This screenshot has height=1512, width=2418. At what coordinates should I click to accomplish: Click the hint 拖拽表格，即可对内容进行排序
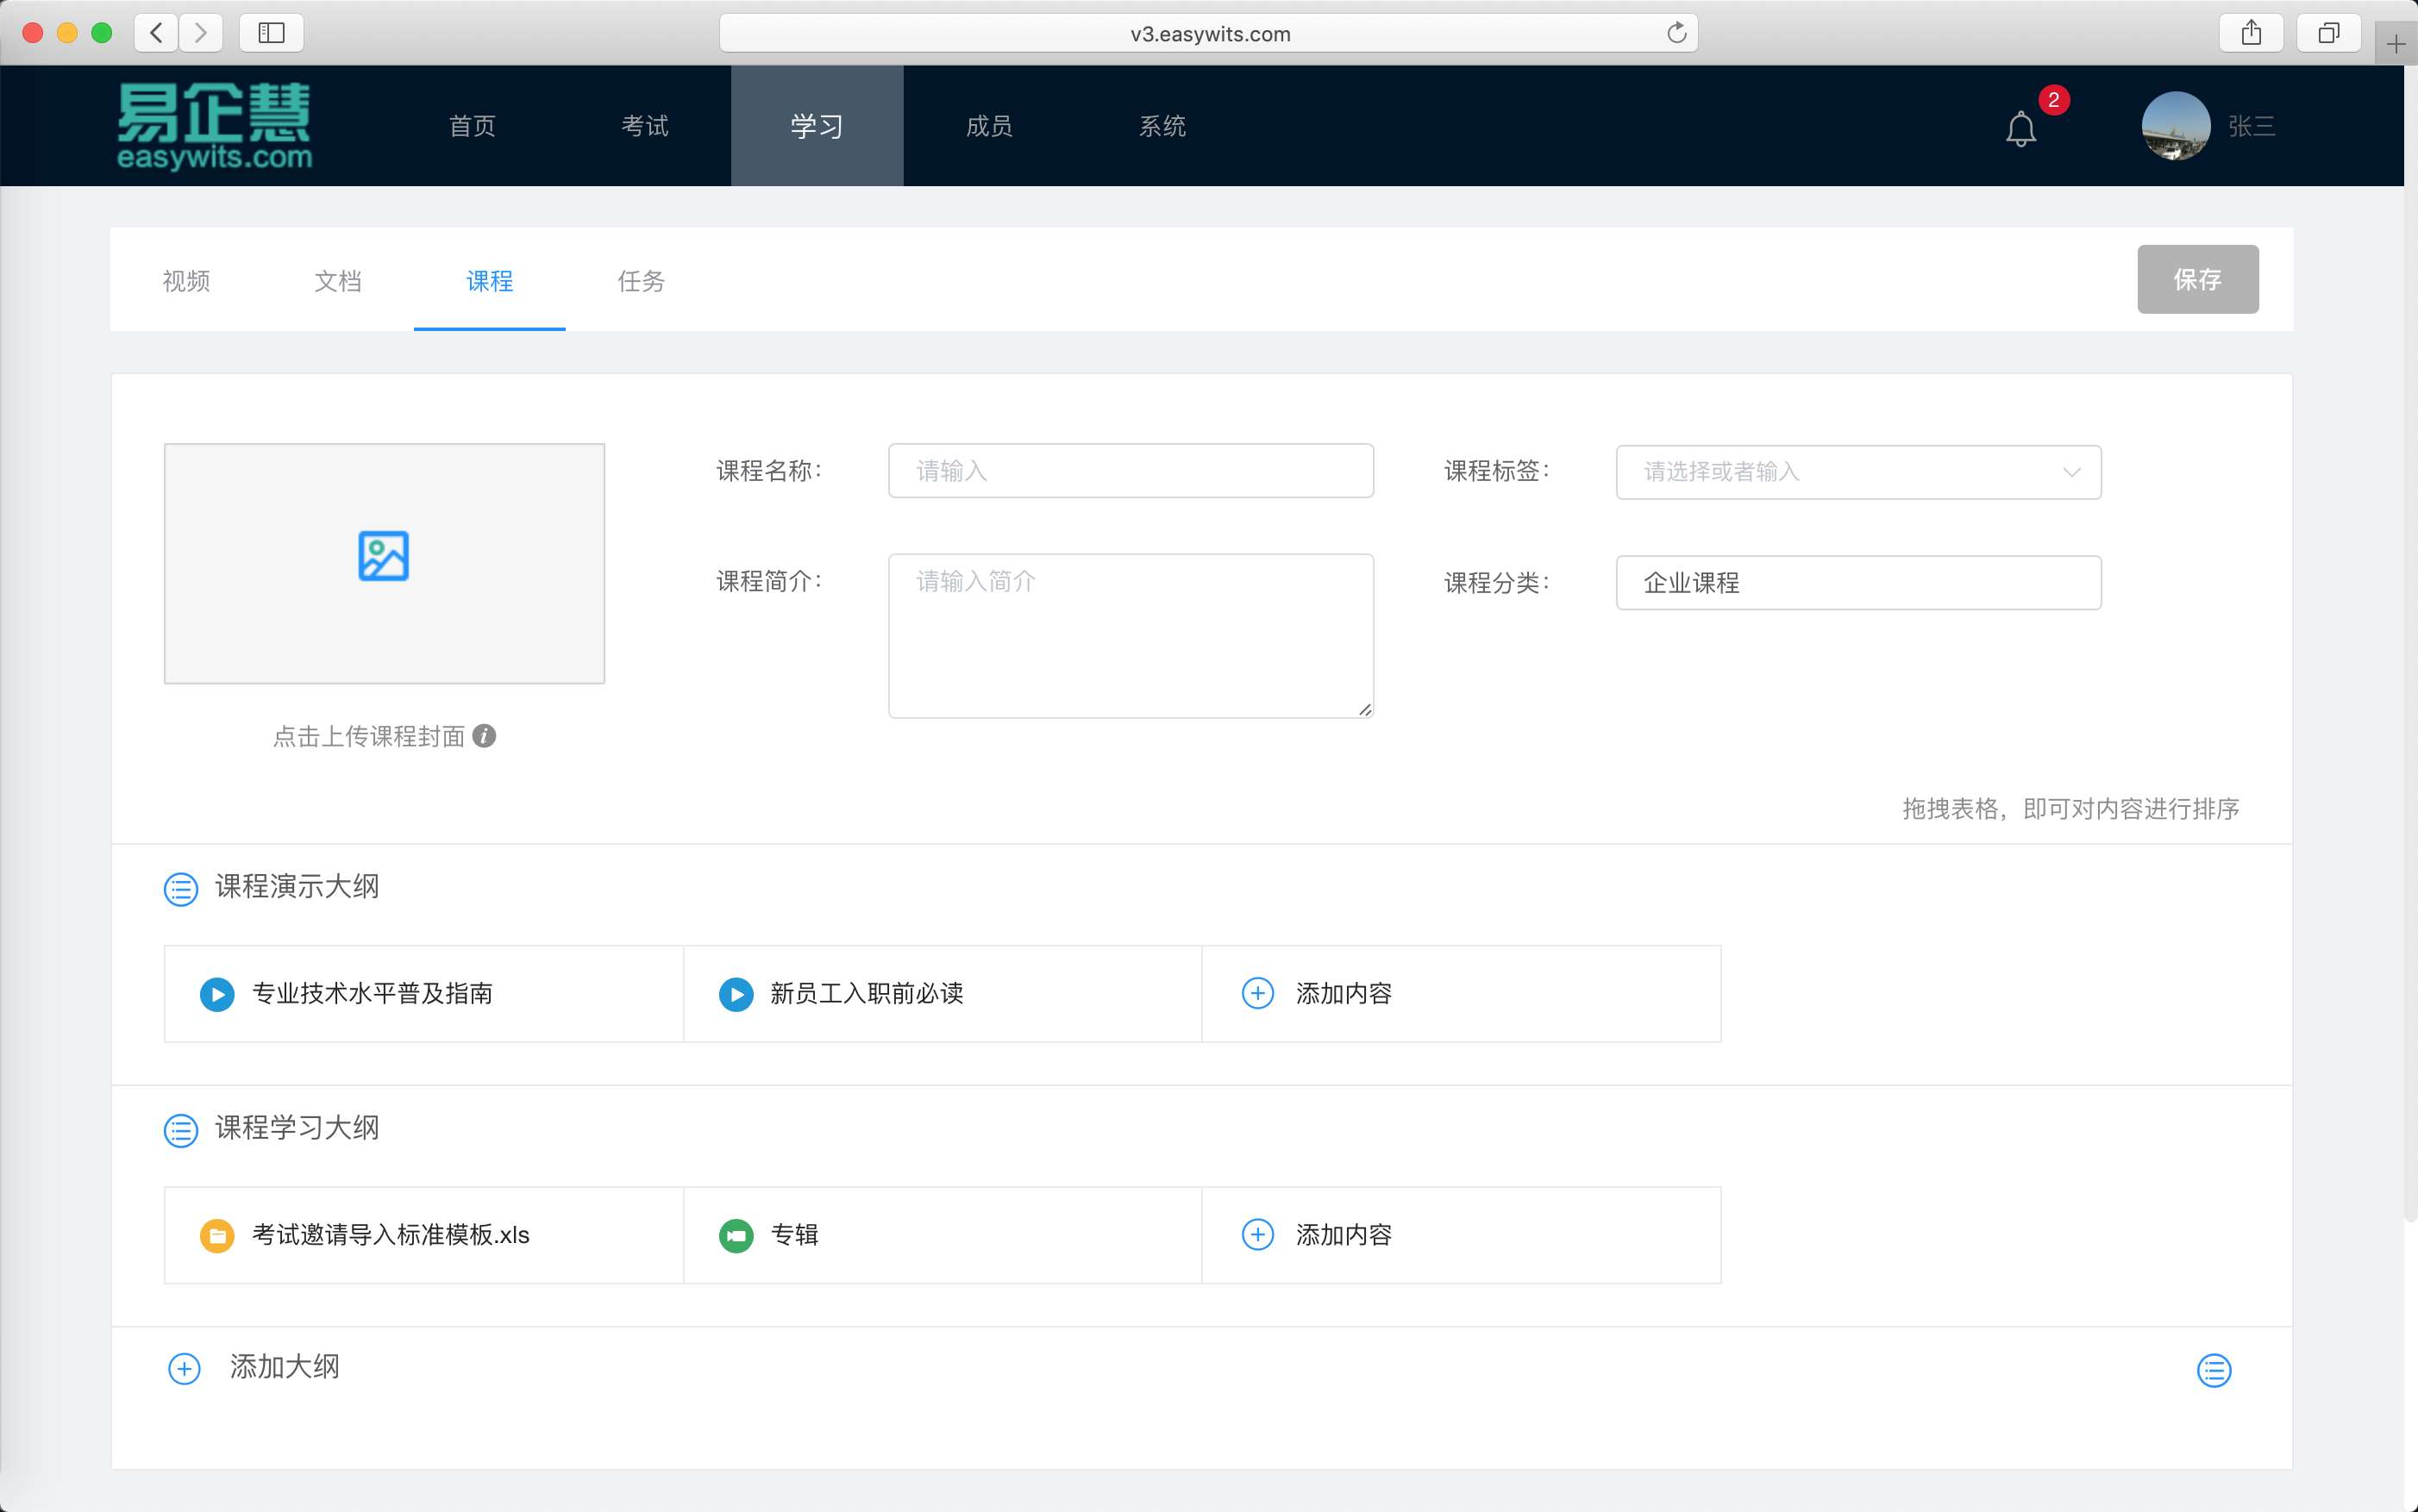(2070, 809)
